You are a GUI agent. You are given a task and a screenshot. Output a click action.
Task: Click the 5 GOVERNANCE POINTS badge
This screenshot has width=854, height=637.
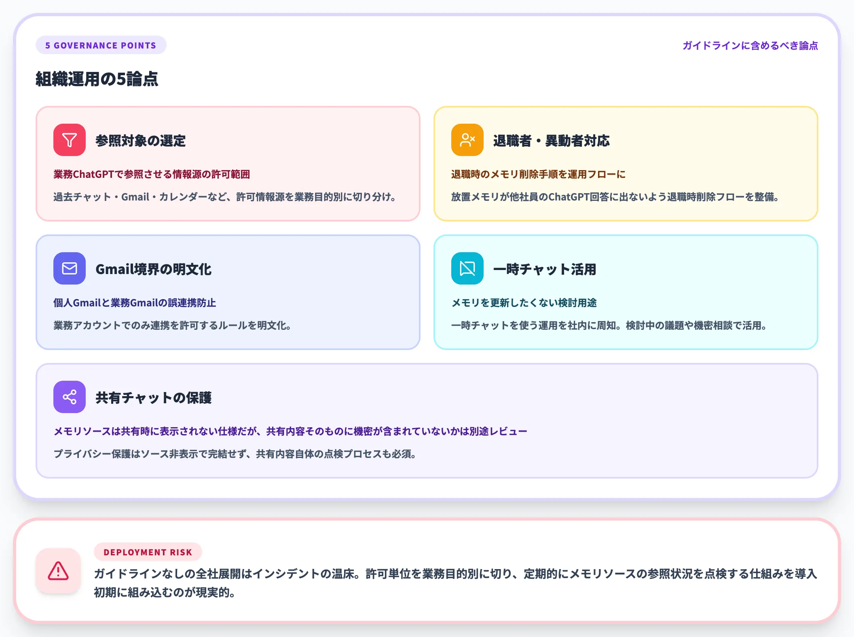[x=101, y=45]
